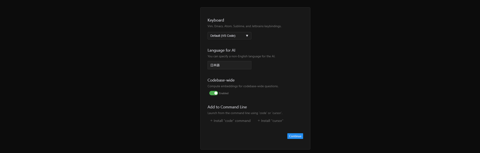This screenshot has height=153, width=480.
Task: Install the "cursor" command
Action: [x=272, y=121]
